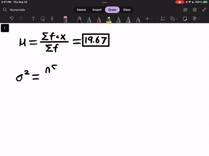Screen dimensions: 209x156
Task: Open the search magnifier icon
Action: click(5, 10)
